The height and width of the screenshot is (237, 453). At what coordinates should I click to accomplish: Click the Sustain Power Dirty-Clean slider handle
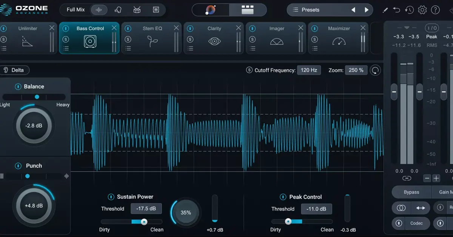pyautogui.click(x=144, y=222)
